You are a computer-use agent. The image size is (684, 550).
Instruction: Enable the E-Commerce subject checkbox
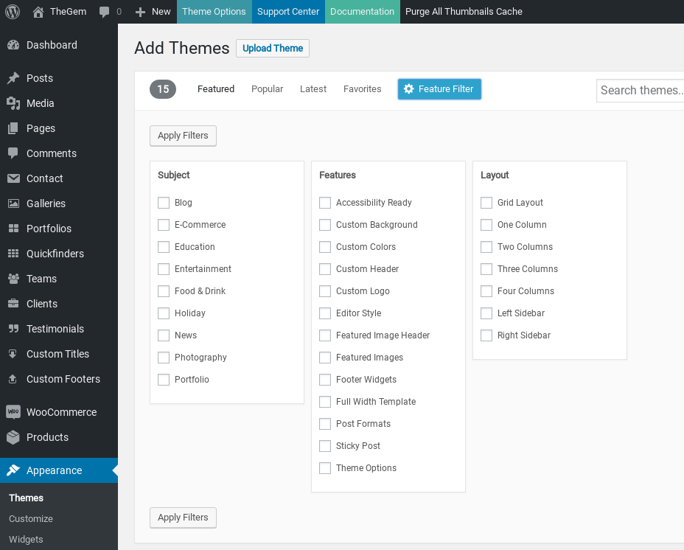pyautogui.click(x=164, y=225)
